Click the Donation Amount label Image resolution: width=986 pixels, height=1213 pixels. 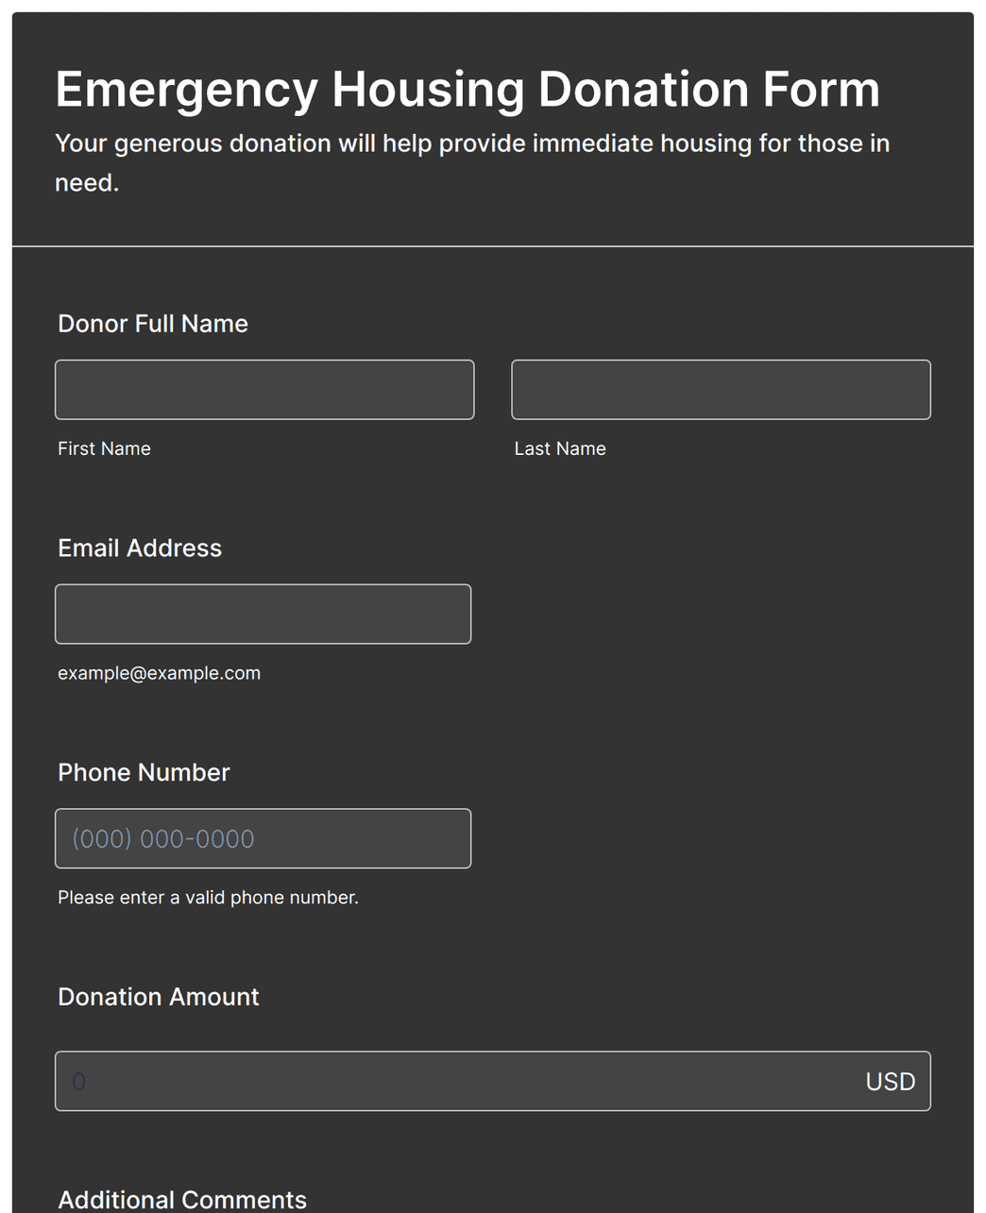(x=158, y=998)
